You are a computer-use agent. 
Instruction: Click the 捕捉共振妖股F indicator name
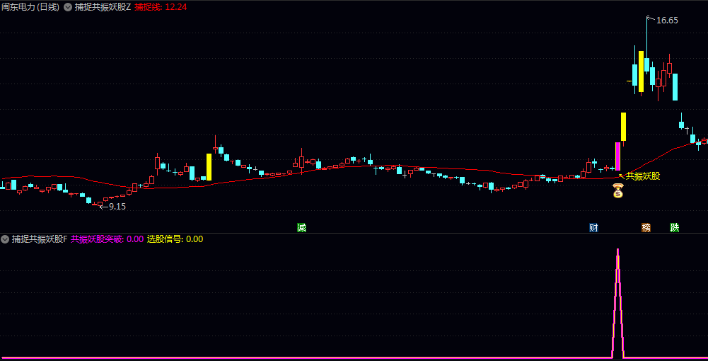pyautogui.click(x=40, y=239)
